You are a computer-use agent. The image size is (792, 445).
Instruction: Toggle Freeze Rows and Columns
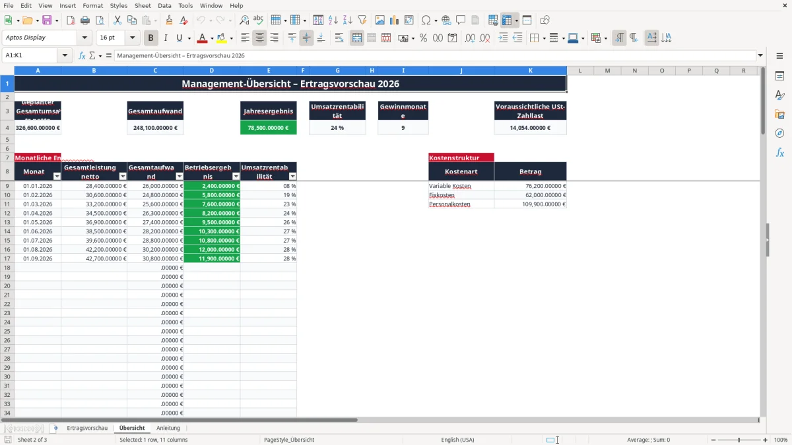tap(506, 20)
